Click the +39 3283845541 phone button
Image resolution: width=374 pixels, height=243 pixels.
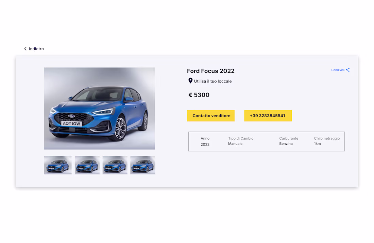[268, 116]
